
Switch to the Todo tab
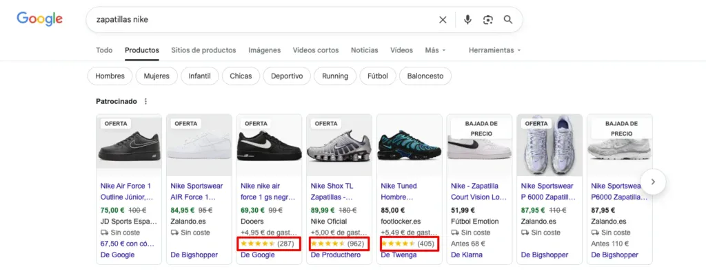pyautogui.click(x=104, y=50)
